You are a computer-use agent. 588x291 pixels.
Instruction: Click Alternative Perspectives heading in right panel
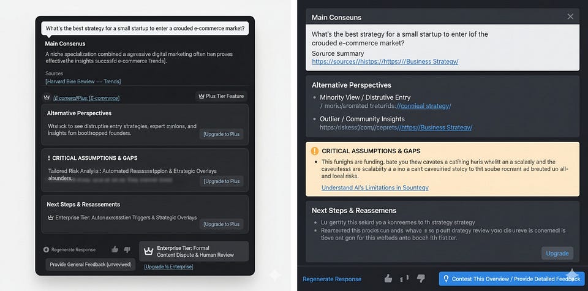(352, 85)
